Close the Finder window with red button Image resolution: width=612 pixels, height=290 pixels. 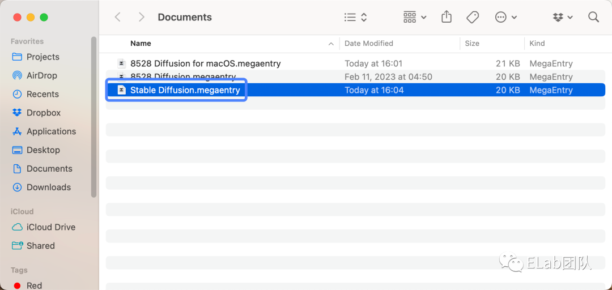click(17, 17)
